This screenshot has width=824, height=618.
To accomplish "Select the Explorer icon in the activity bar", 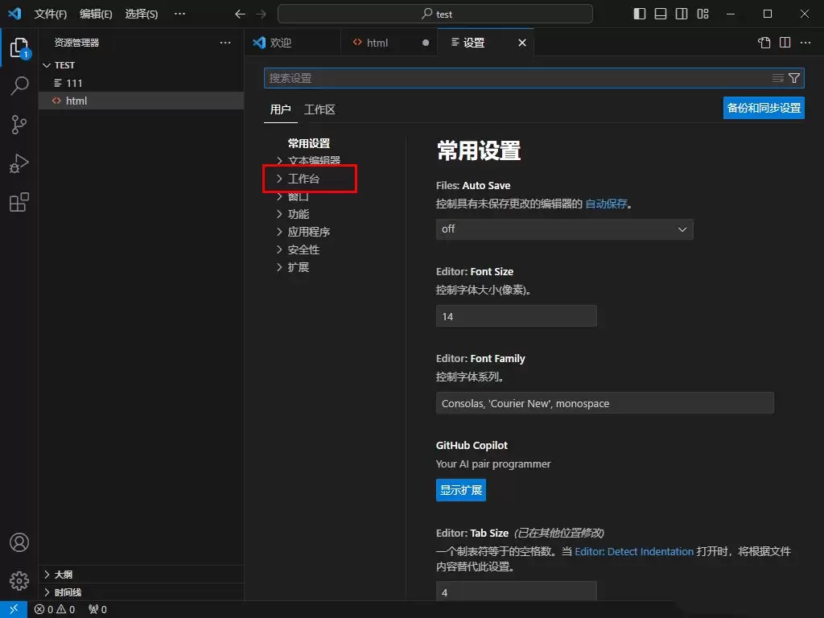I will coord(19,47).
